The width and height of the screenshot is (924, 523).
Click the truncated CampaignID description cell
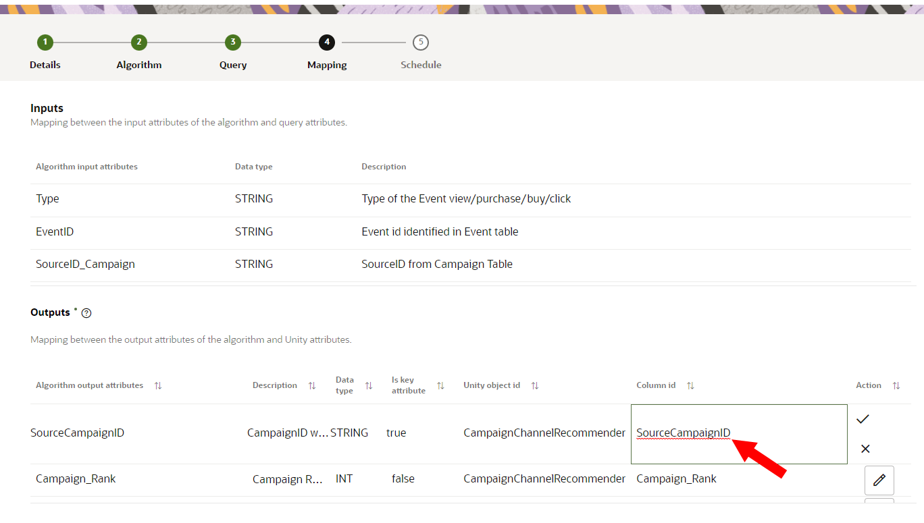click(x=288, y=433)
